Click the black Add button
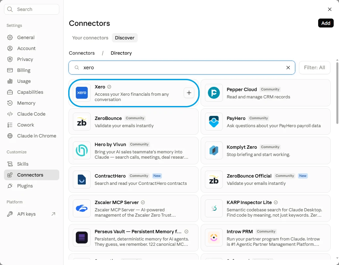Screen dimensions: 339x265 point(326,23)
